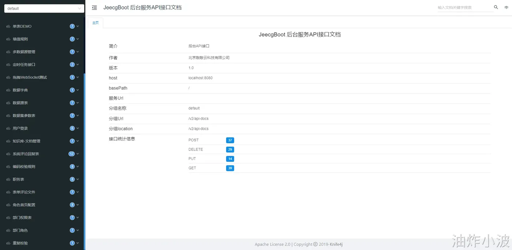Expand the 多数据源管理 chevron arrow
512x250 pixels.
tap(78, 52)
